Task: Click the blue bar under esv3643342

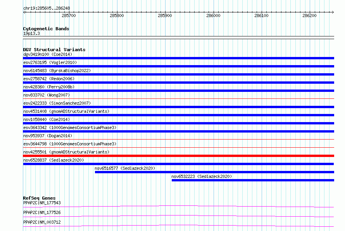Action: pyautogui.click(x=178, y=131)
